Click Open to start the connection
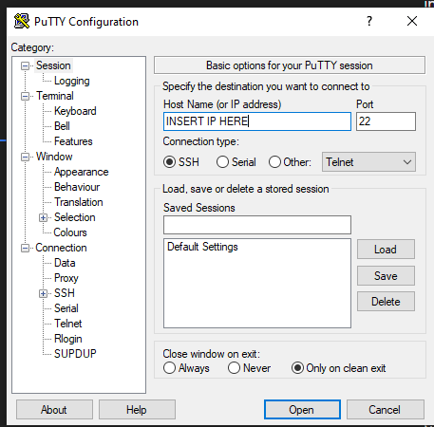 coord(302,410)
